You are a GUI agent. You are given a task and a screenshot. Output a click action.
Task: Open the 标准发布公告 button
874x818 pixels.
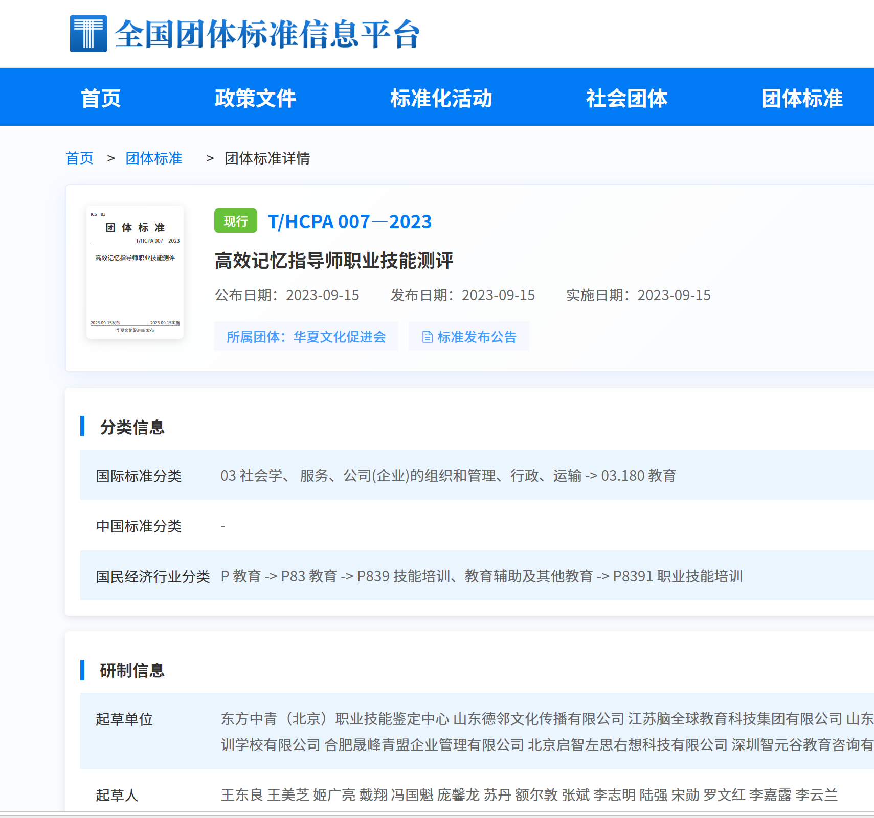(x=469, y=337)
